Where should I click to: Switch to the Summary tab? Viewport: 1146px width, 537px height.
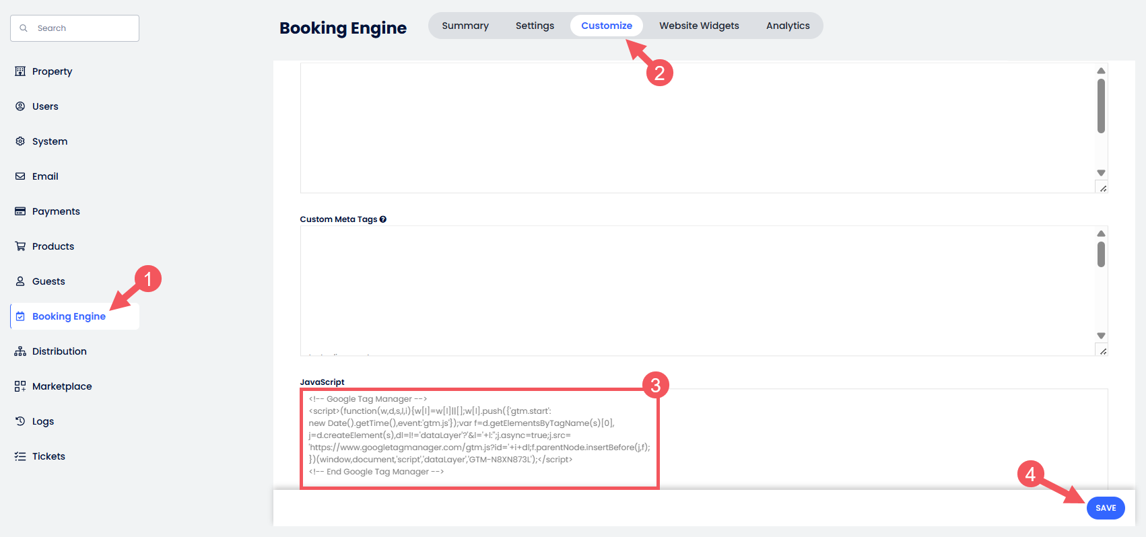[465, 26]
